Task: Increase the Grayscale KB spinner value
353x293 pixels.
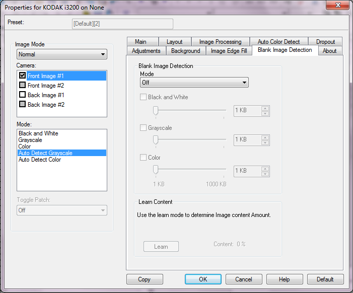Action: coord(265,137)
